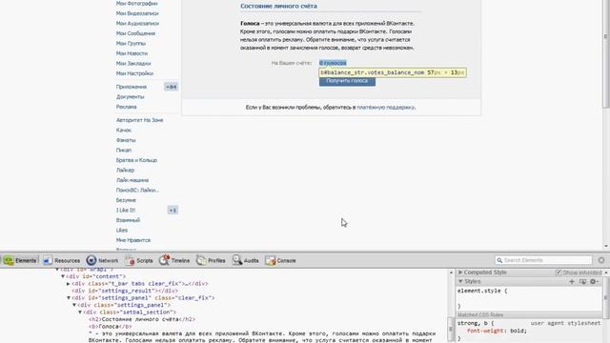Add a new style rule with plus icon
The height and width of the screenshot is (343, 610).
pos(572,282)
